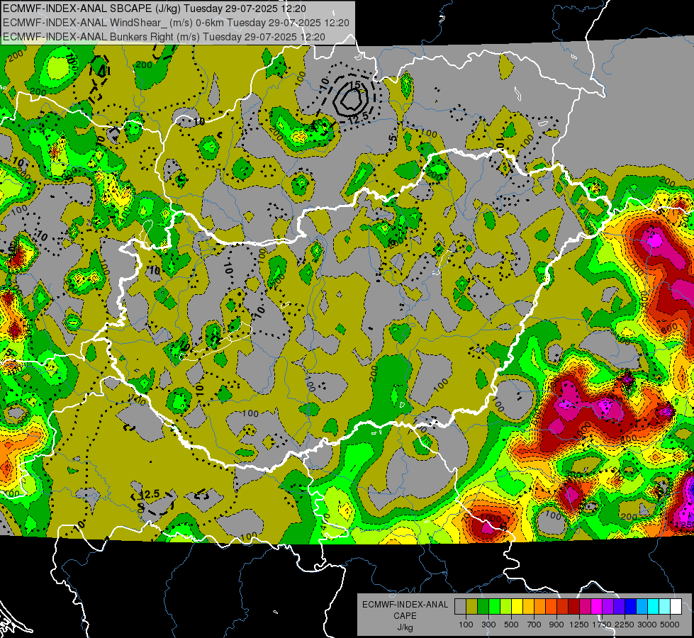Viewport: 694px width, 638px height.
Task: Select the olive legend color swatch
Action: click(472, 607)
